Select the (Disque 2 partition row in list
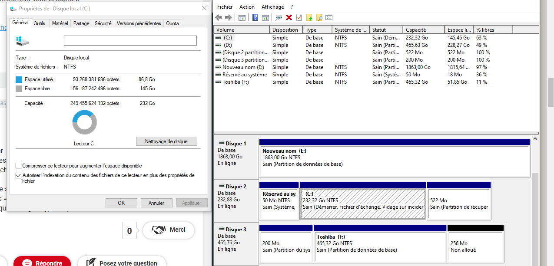Screen dimensions: 554x266 pyautogui.click(x=376, y=53)
